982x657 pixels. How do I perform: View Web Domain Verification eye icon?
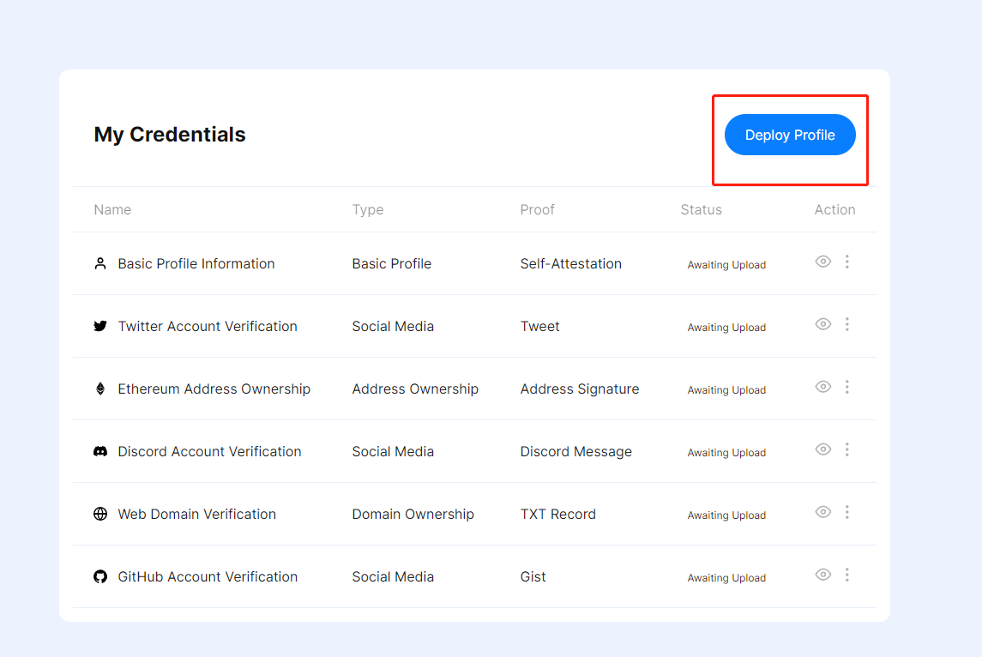823,512
